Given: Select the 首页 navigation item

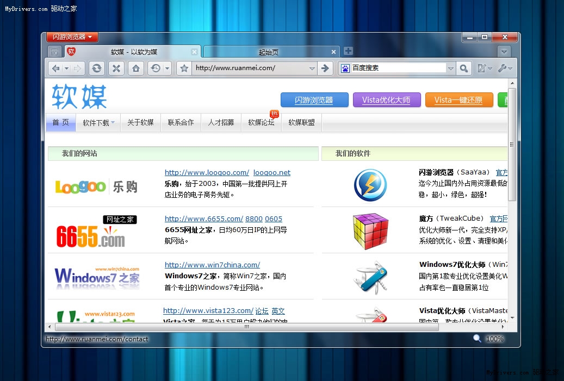Looking at the screenshot, I should pos(60,123).
